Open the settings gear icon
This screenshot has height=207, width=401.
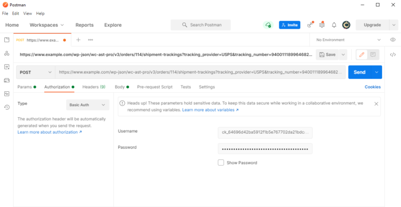322,25
